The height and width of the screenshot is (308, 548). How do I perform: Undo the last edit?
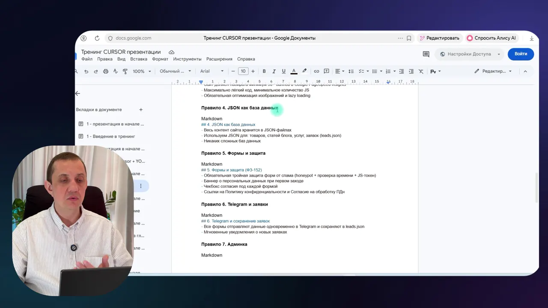pos(86,71)
